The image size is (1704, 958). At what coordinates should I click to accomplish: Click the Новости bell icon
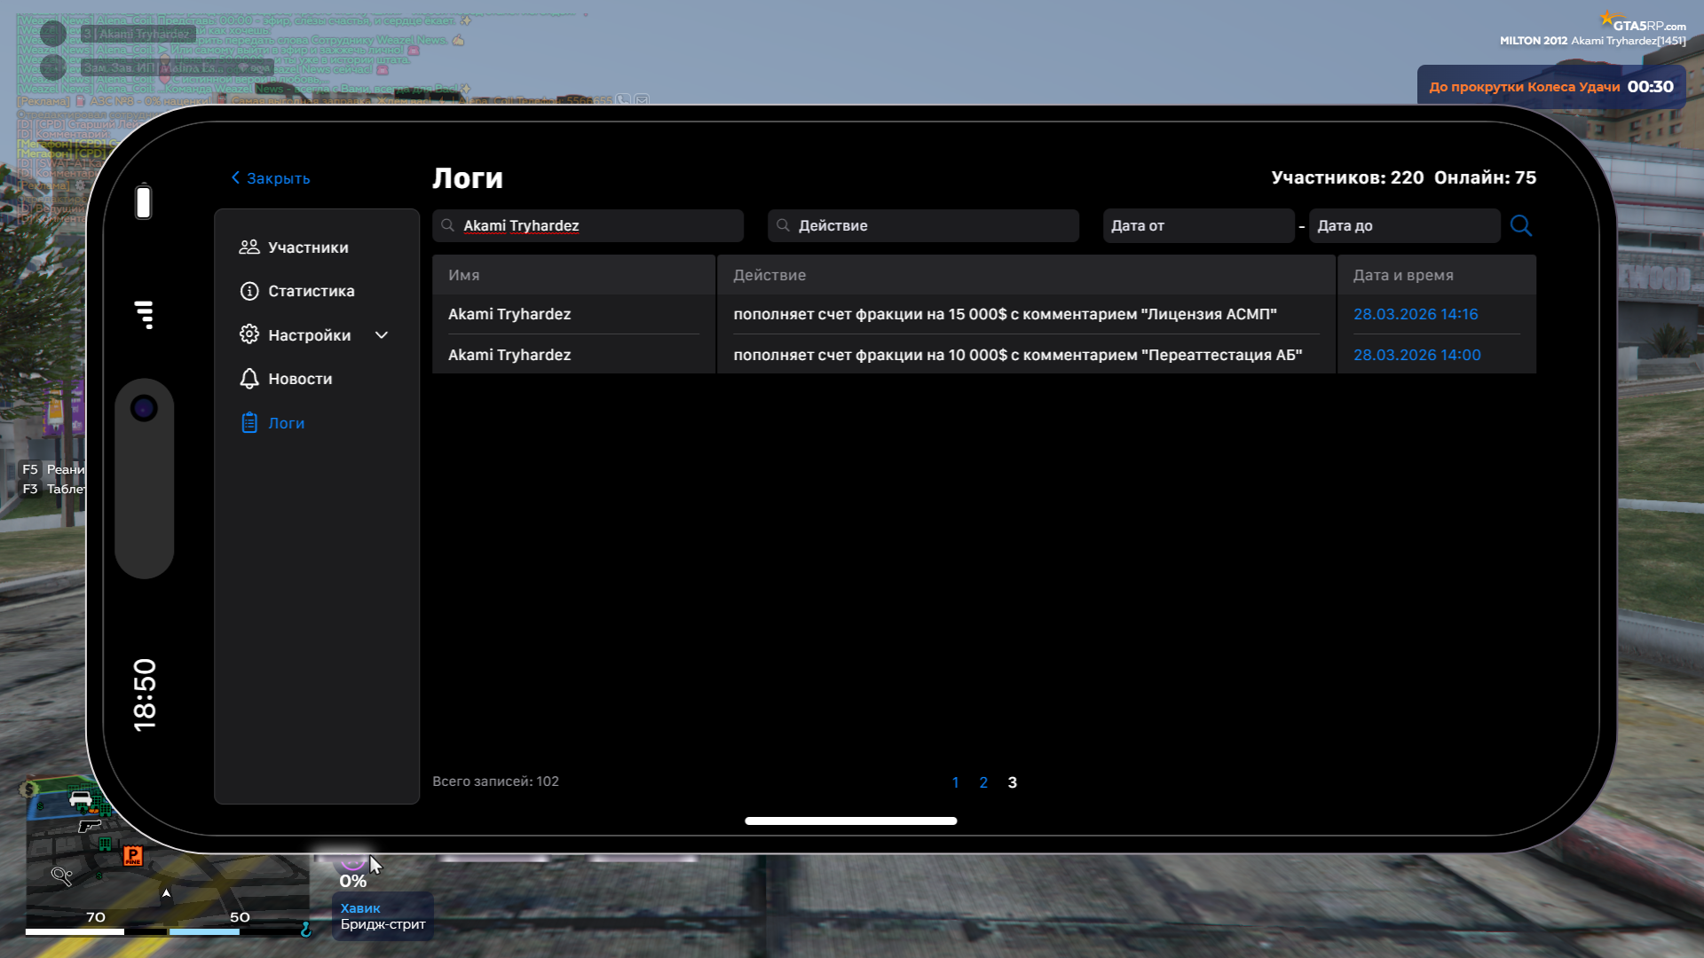(249, 379)
